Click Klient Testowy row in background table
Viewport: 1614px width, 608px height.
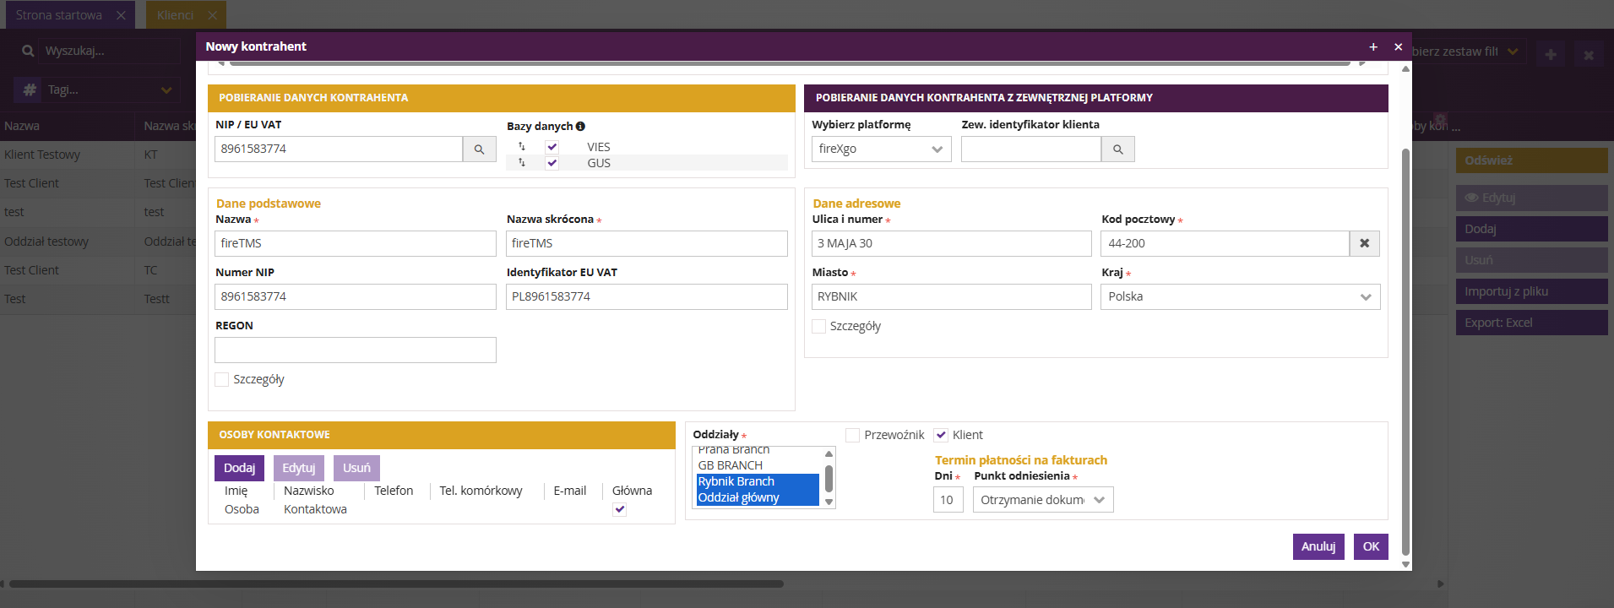point(98,155)
